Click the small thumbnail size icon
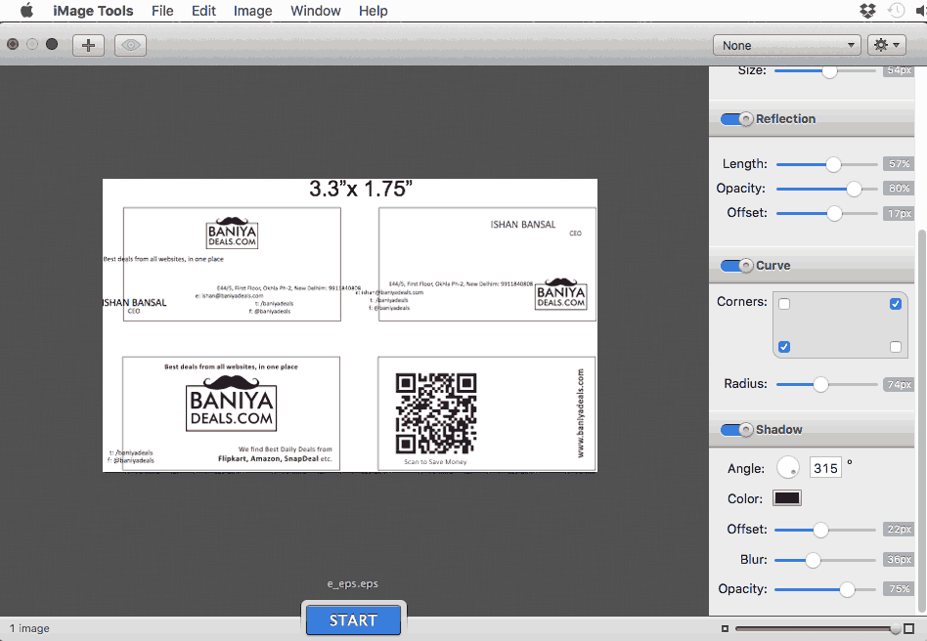Screen dimensions: 927x641 click(x=725, y=628)
